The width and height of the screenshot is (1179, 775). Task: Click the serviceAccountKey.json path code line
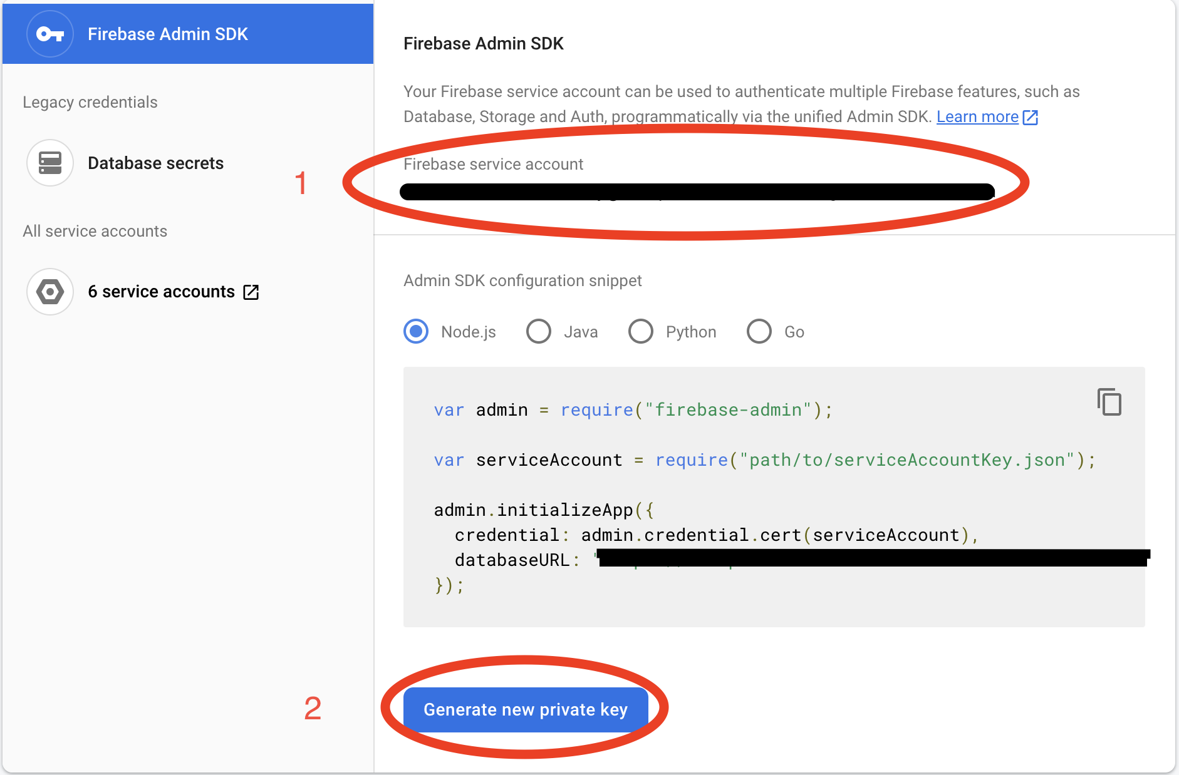[765, 460]
